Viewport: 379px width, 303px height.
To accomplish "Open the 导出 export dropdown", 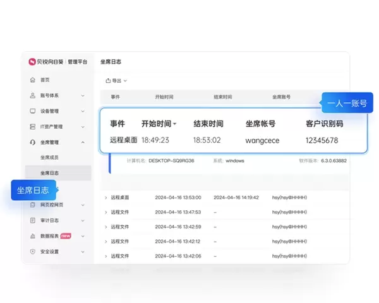I will click(x=116, y=81).
